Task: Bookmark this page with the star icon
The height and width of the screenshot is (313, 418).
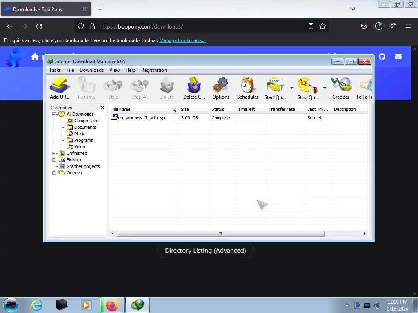Action: click(322, 26)
